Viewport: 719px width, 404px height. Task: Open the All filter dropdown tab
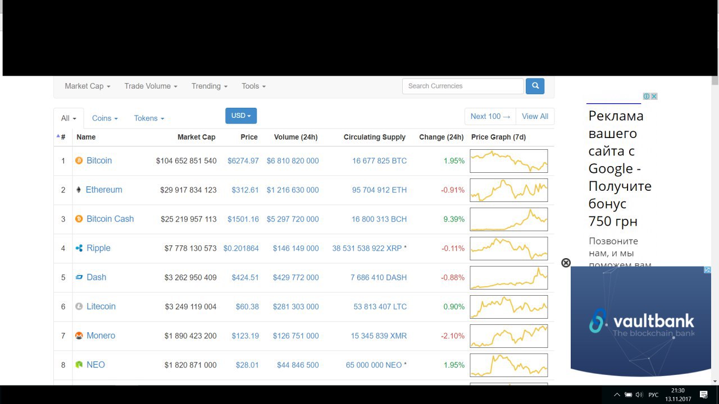click(69, 118)
